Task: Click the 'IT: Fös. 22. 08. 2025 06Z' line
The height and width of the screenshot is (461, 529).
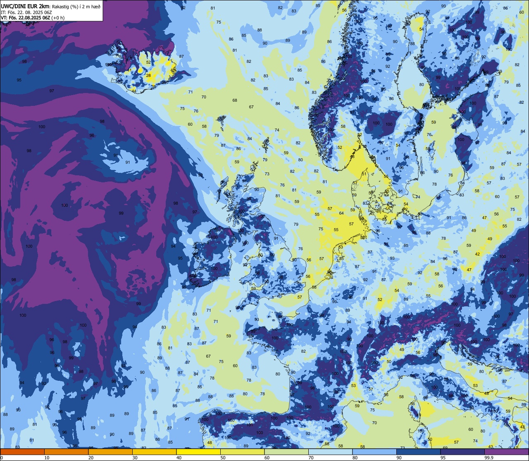Action: tap(26, 12)
